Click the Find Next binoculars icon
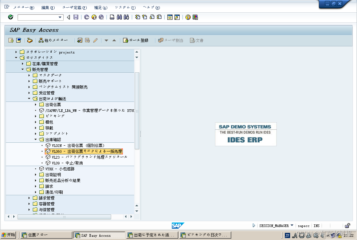The height and width of the screenshot is (240, 357). [x=126, y=17]
